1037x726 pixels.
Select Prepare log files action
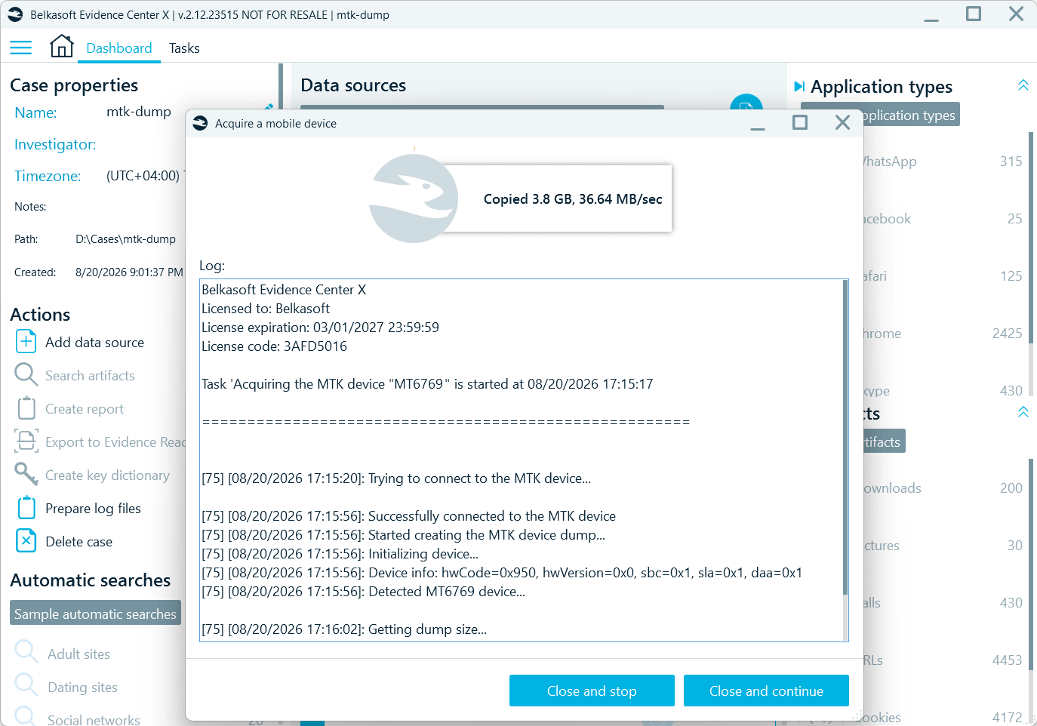pos(93,508)
